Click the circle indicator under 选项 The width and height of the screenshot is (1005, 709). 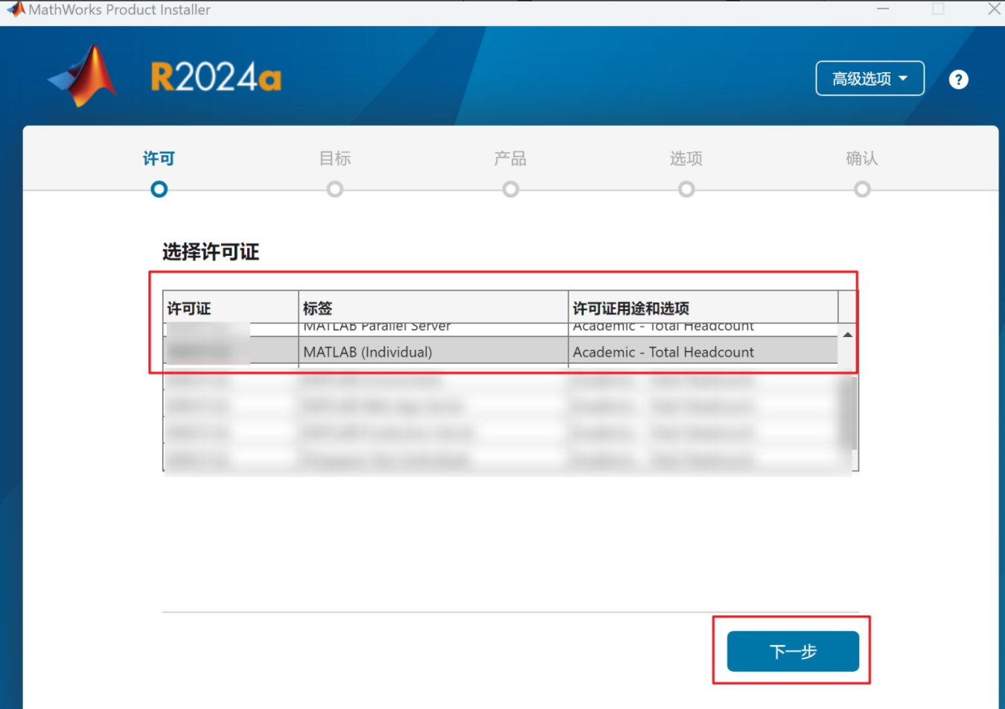coord(686,190)
